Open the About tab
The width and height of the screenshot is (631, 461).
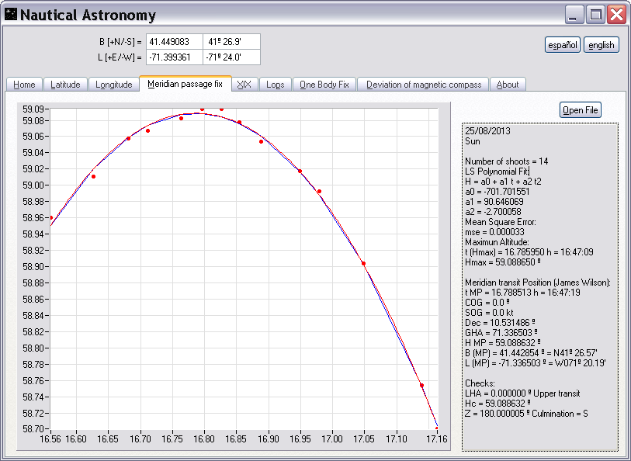tap(508, 85)
